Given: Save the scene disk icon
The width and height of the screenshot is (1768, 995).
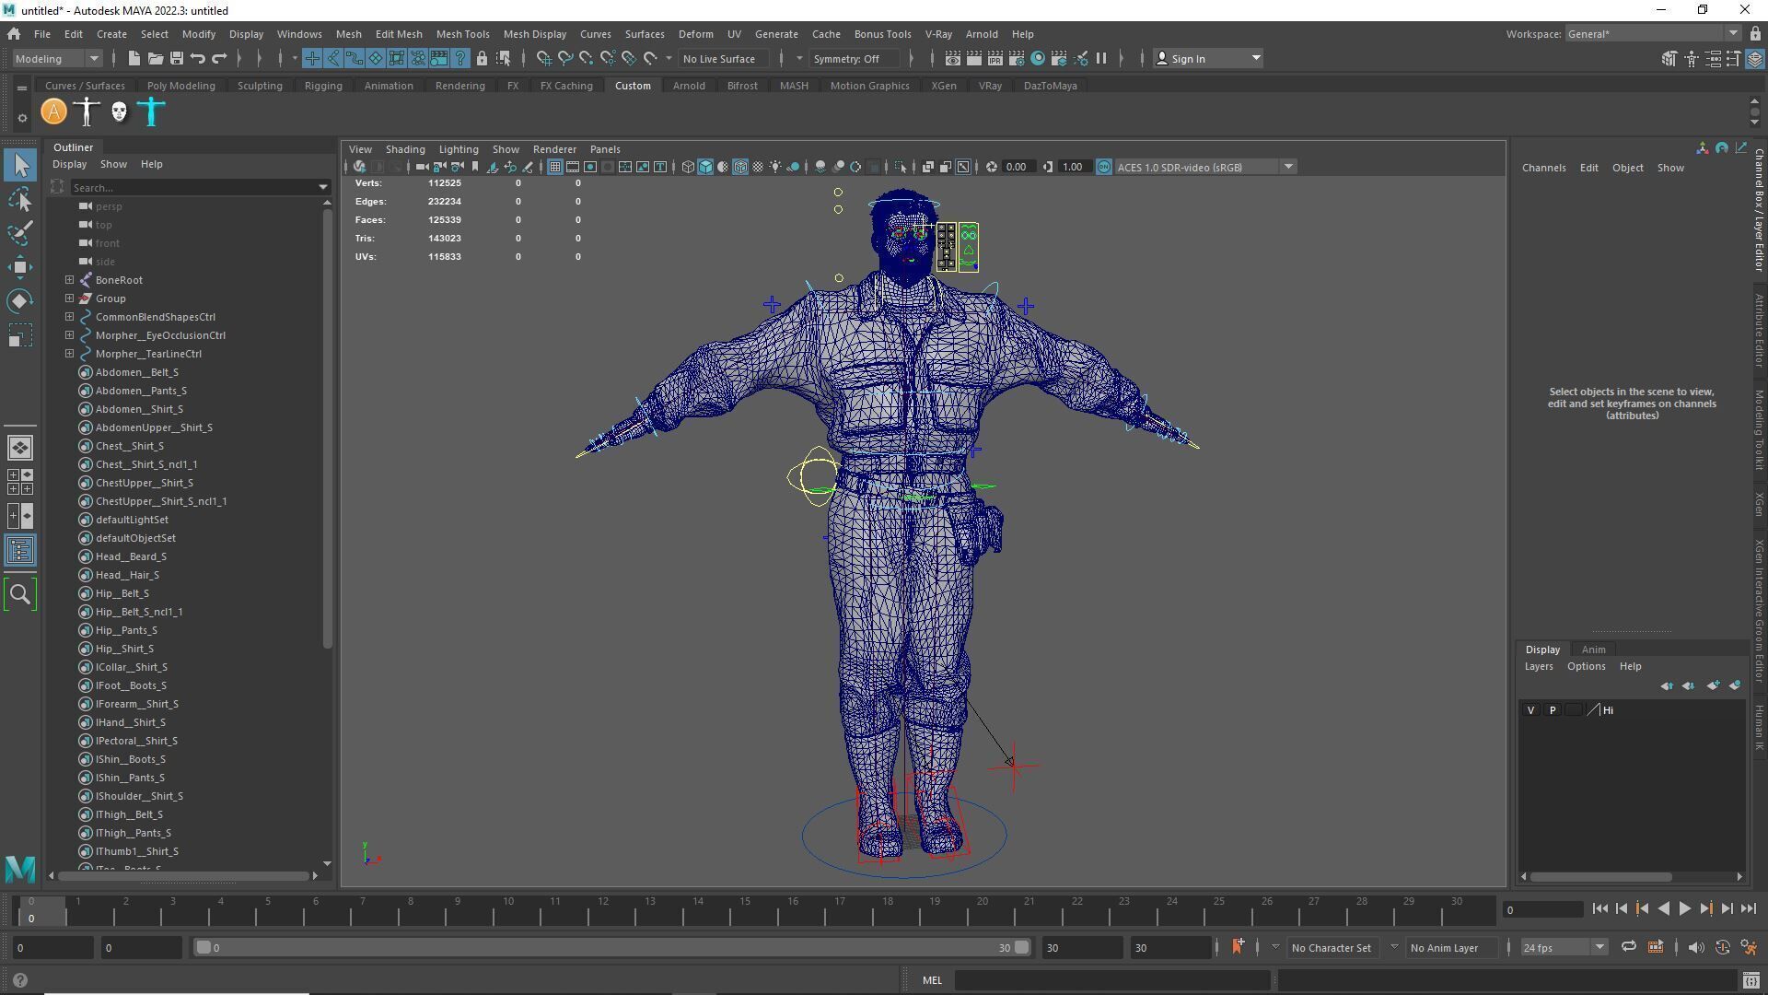Looking at the screenshot, I should [176, 59].
